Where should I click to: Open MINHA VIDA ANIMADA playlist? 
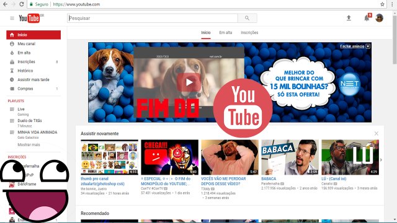point(37,132)
